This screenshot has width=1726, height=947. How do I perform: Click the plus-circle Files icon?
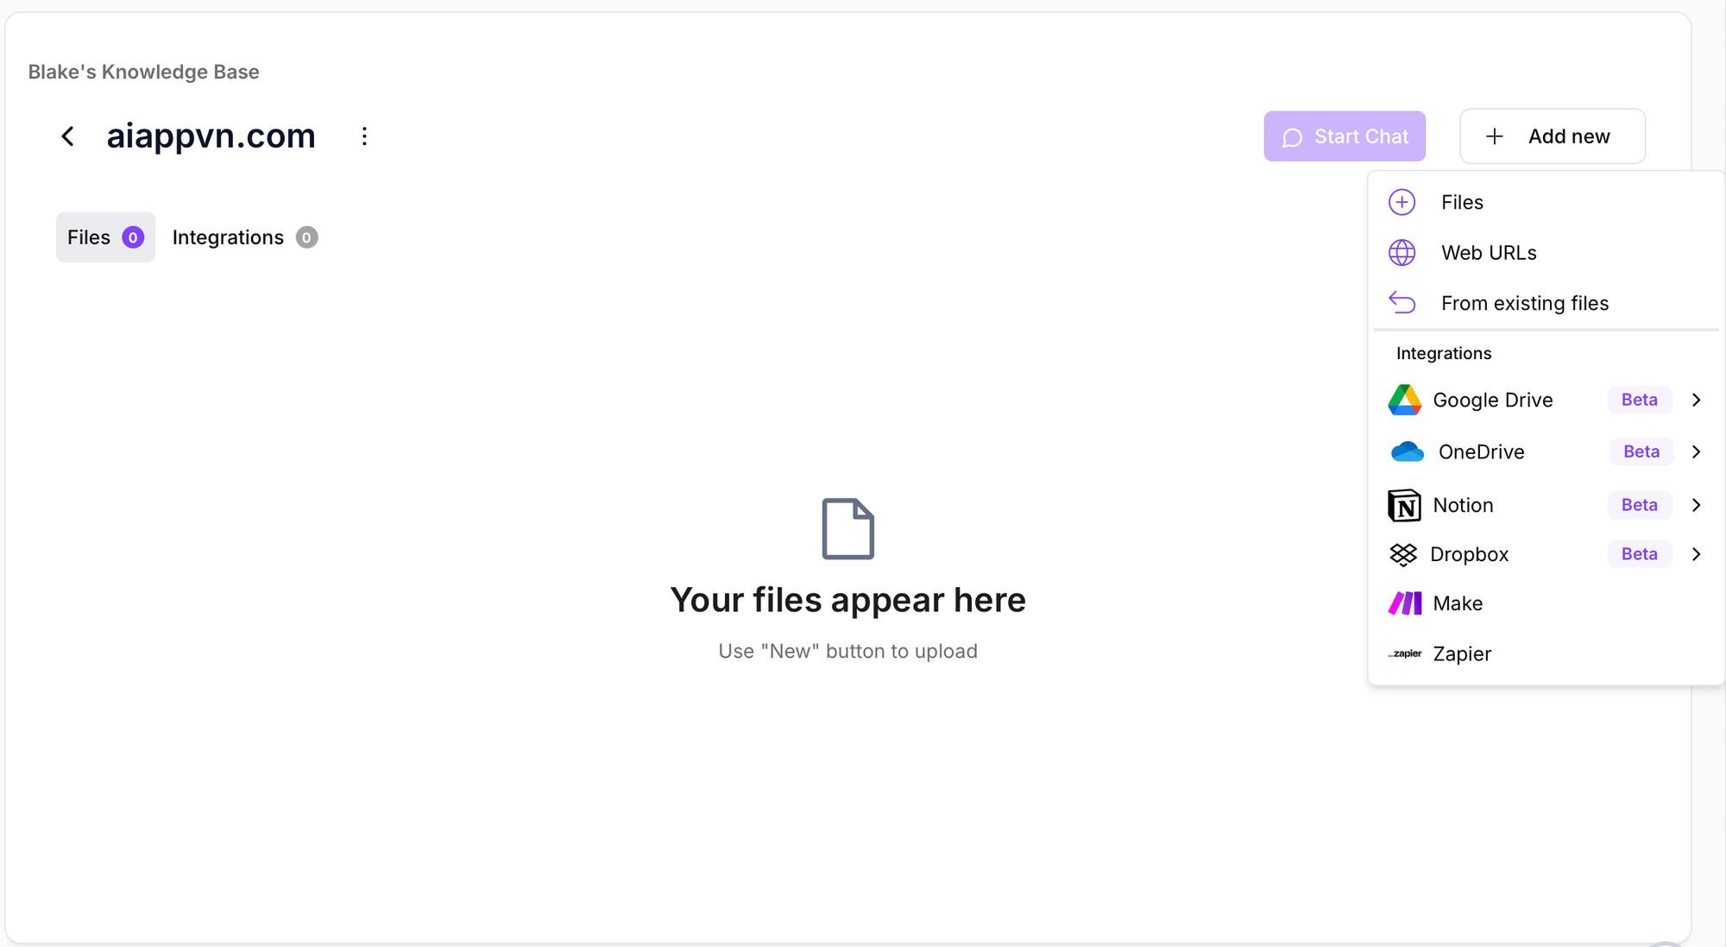coord(1402,202)
